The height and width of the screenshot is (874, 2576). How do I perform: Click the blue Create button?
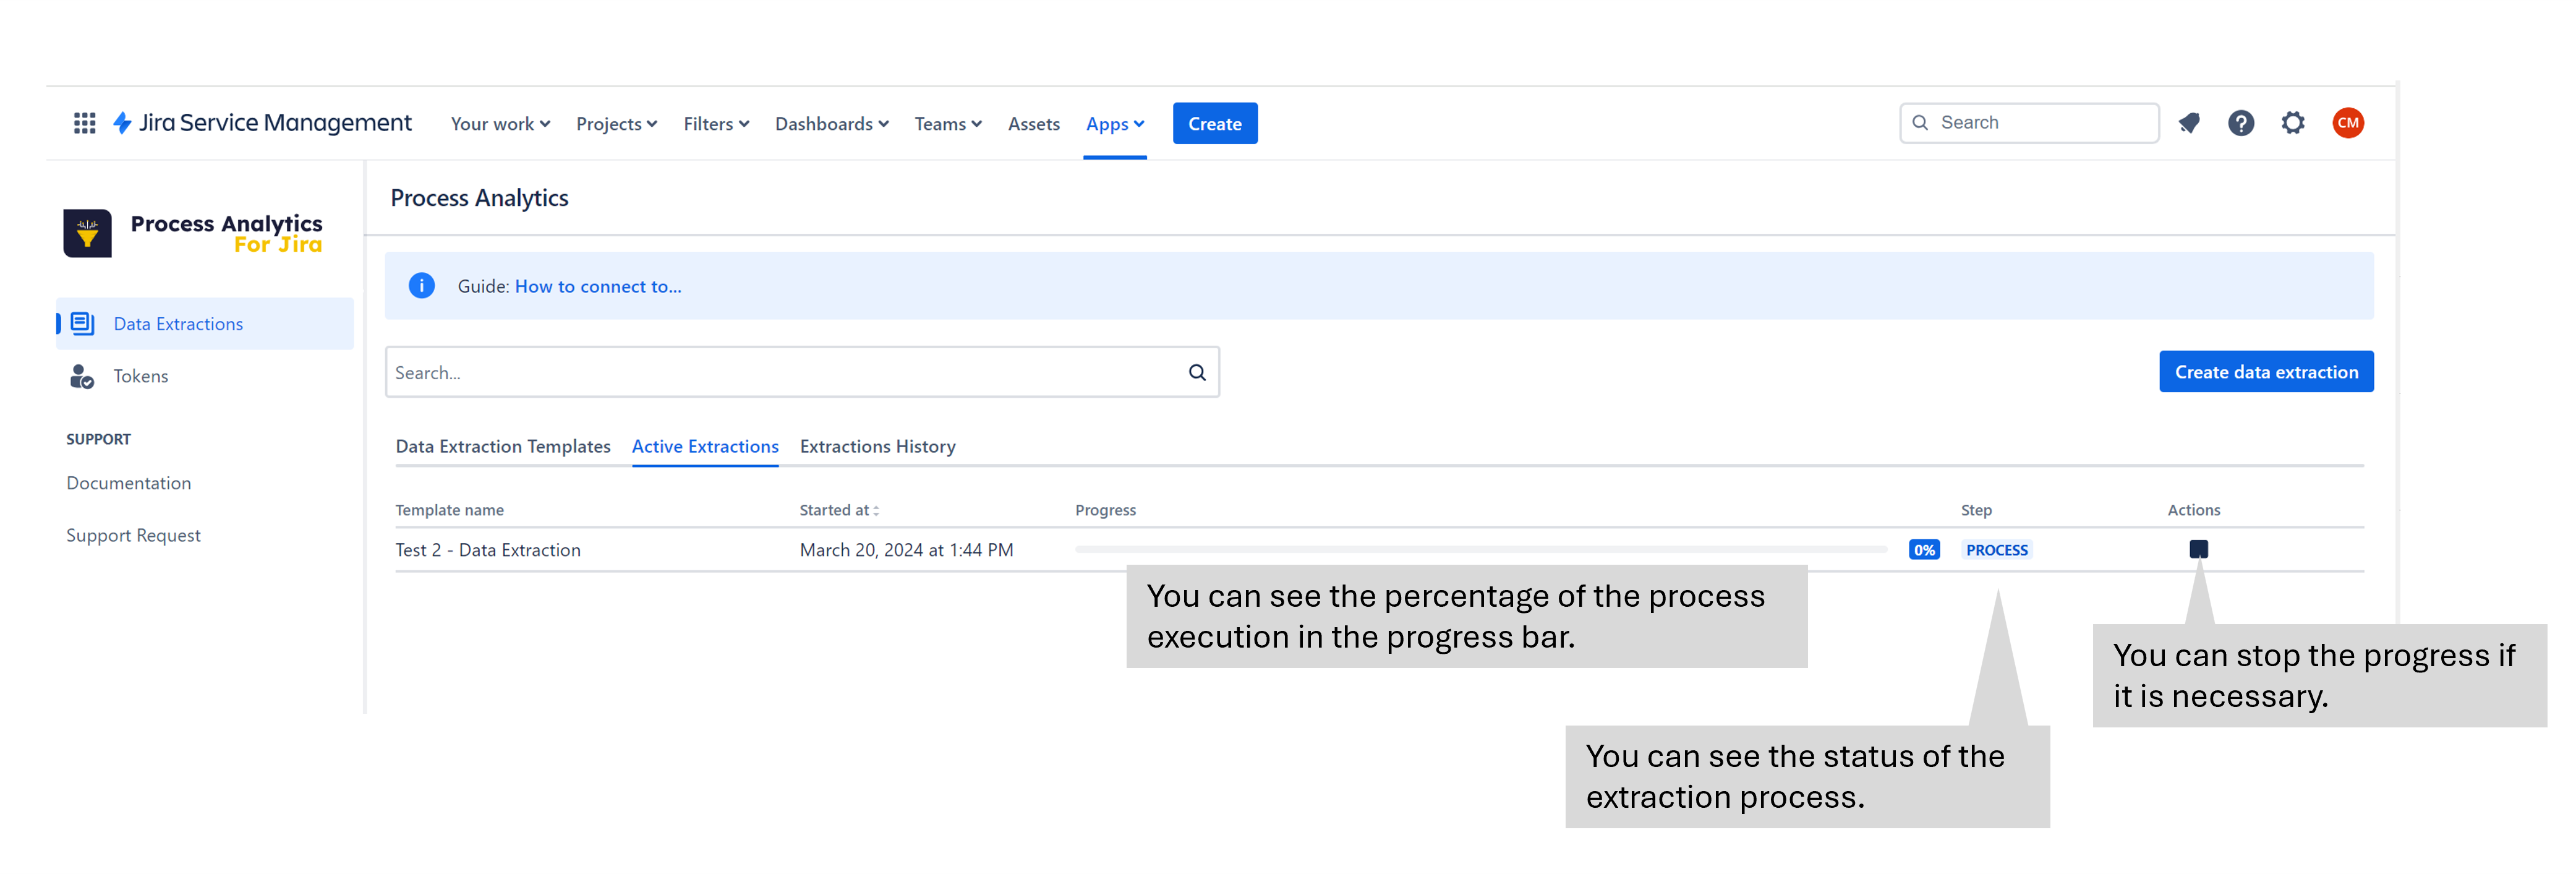tap(1214, 124)
